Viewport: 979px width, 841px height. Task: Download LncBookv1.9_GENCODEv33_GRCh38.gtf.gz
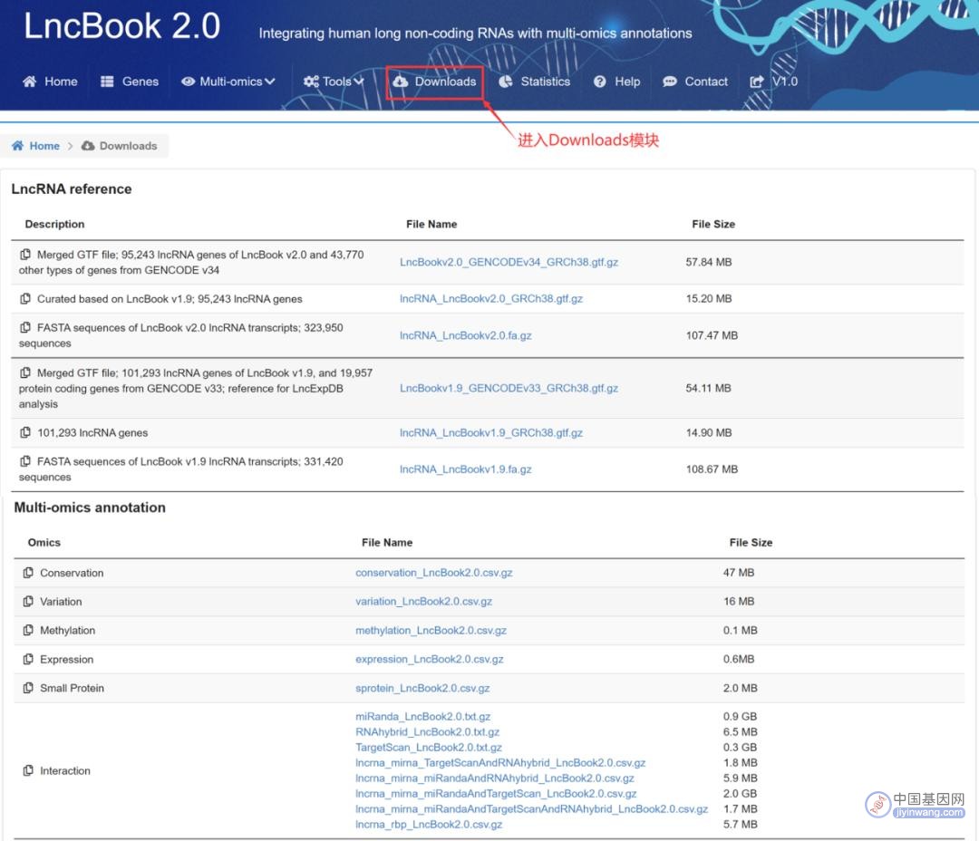(x=509, y=389)
